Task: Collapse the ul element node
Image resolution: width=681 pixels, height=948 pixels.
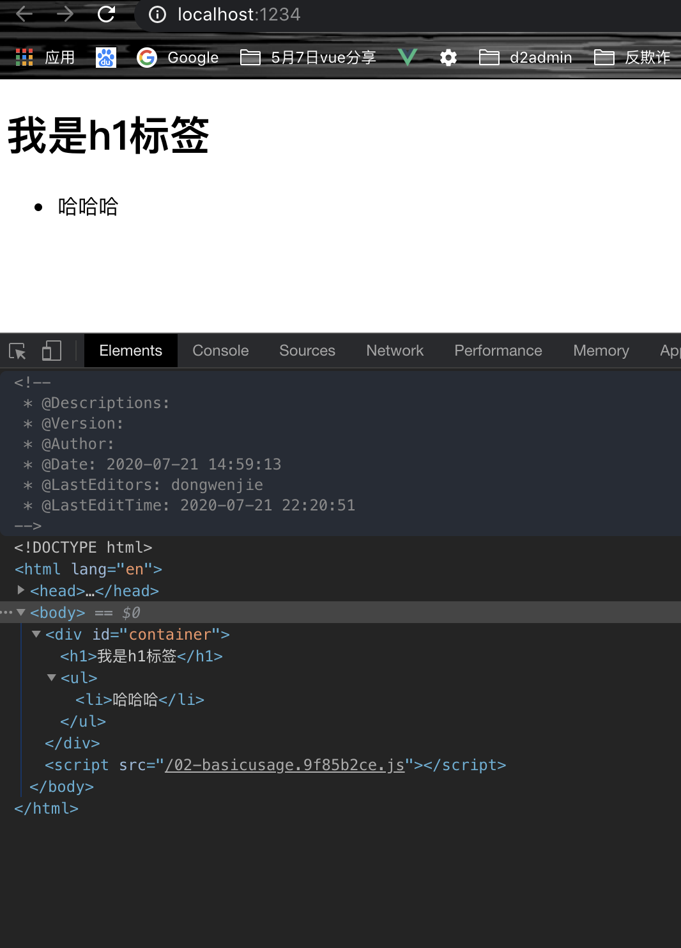Action: 52,677
